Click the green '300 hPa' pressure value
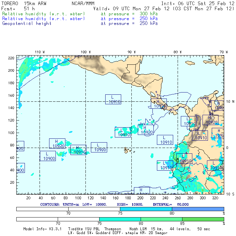This screenshot has width=236, height=236. pos(149,14)
